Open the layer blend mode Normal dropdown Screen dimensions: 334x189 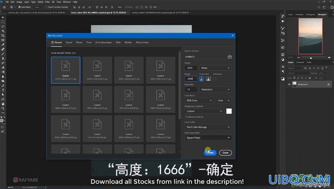pos(298,73)
